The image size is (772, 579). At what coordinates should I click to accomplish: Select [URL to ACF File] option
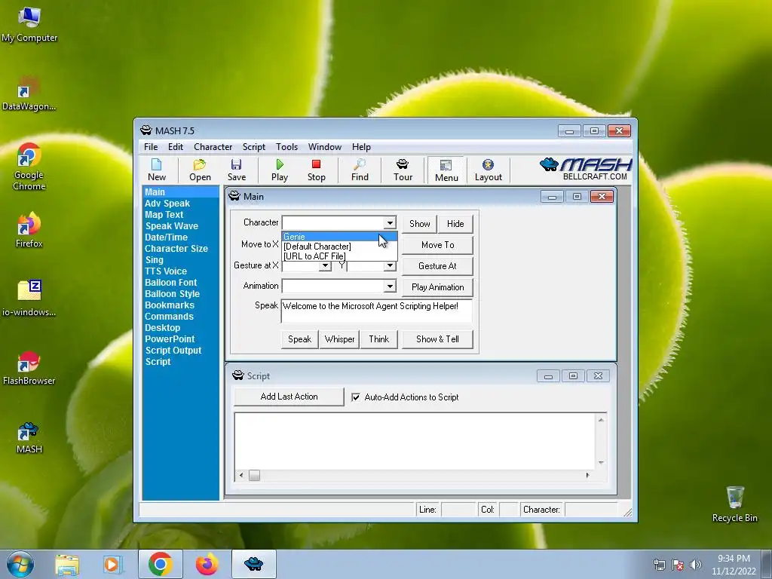coord(339,256)
